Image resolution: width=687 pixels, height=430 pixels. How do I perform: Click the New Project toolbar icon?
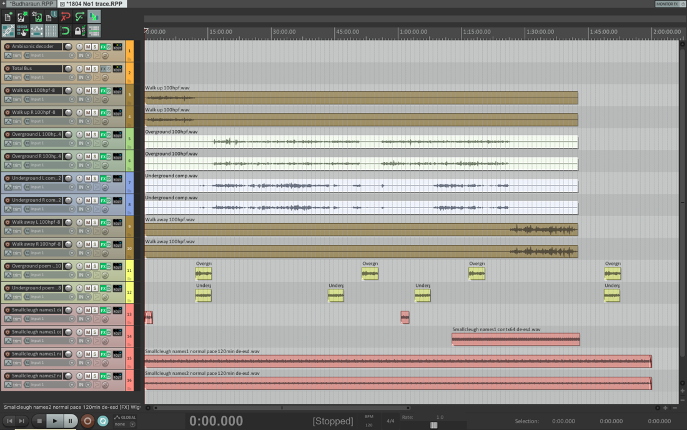(8, 17)
